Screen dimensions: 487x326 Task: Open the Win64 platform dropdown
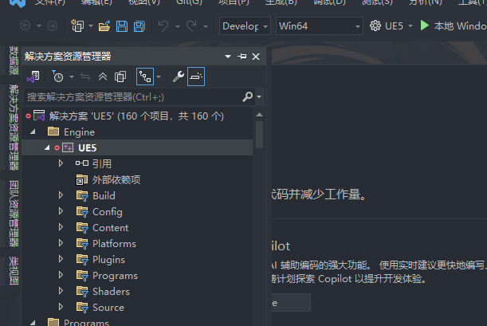tap(320, 26)
